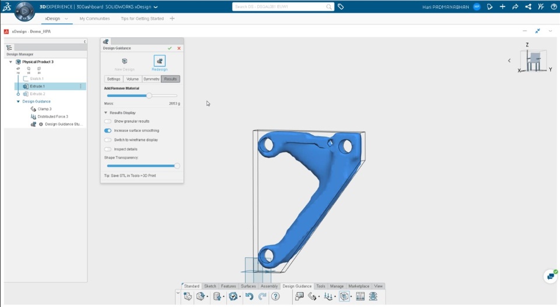The width and height of the screenshot is (560, 307).
Task: Switch to the Results tab
Action: click(170, 79)
